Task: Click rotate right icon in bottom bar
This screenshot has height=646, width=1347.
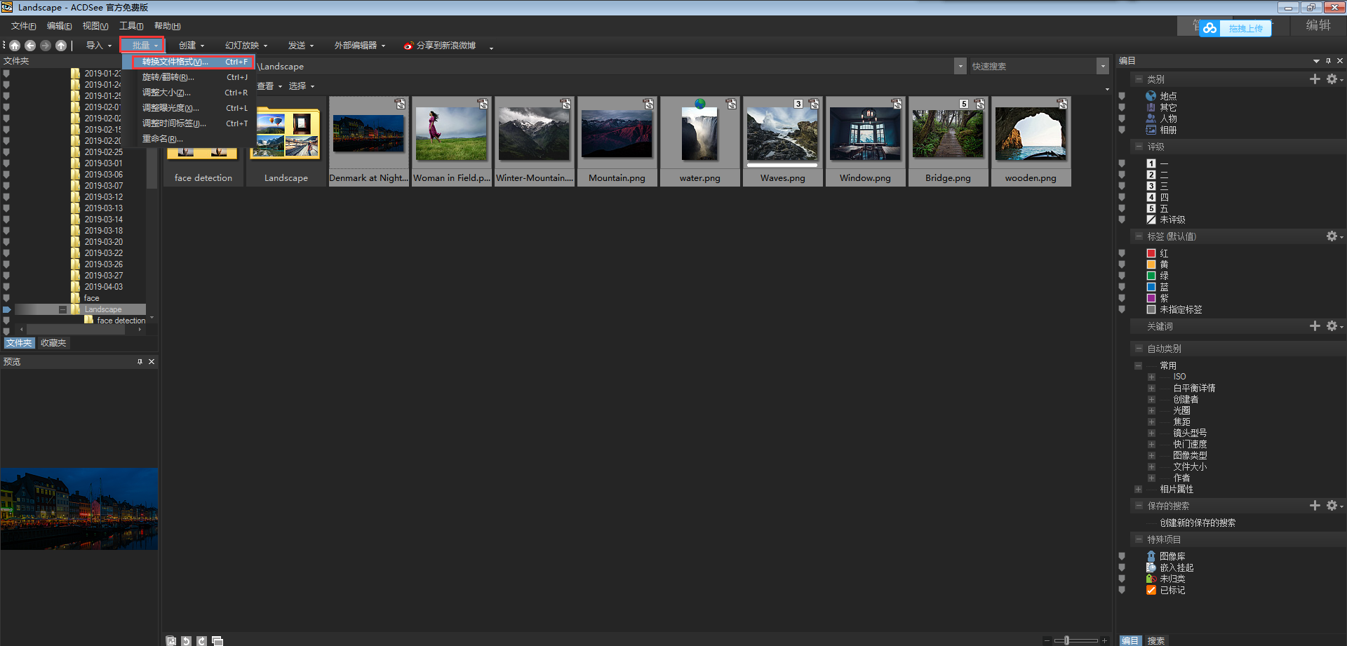Action: coord(202,640)
